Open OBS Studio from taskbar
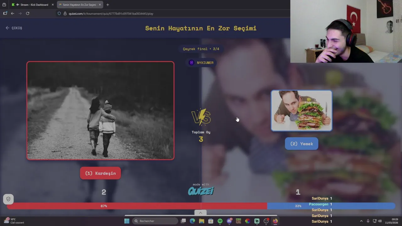The image size is (402, 226). click(x=266, y=221)
